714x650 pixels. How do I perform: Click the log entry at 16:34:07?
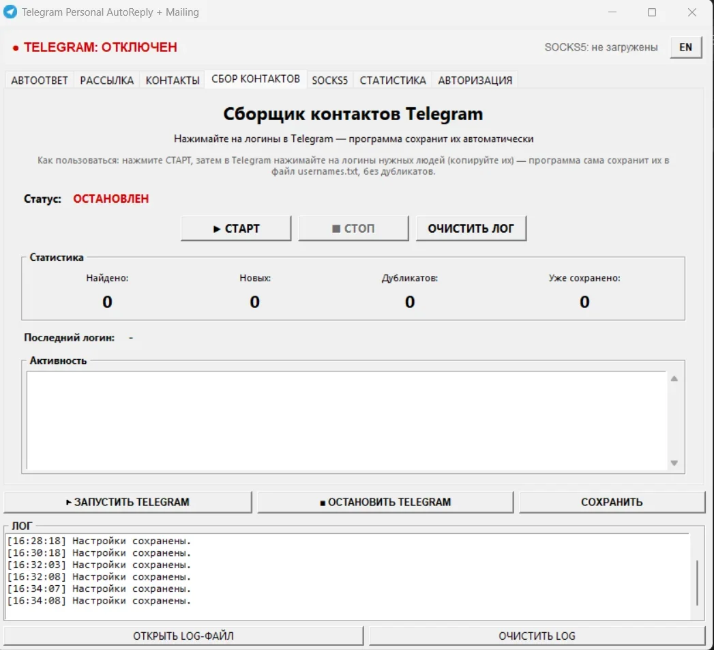click(99, 589)
